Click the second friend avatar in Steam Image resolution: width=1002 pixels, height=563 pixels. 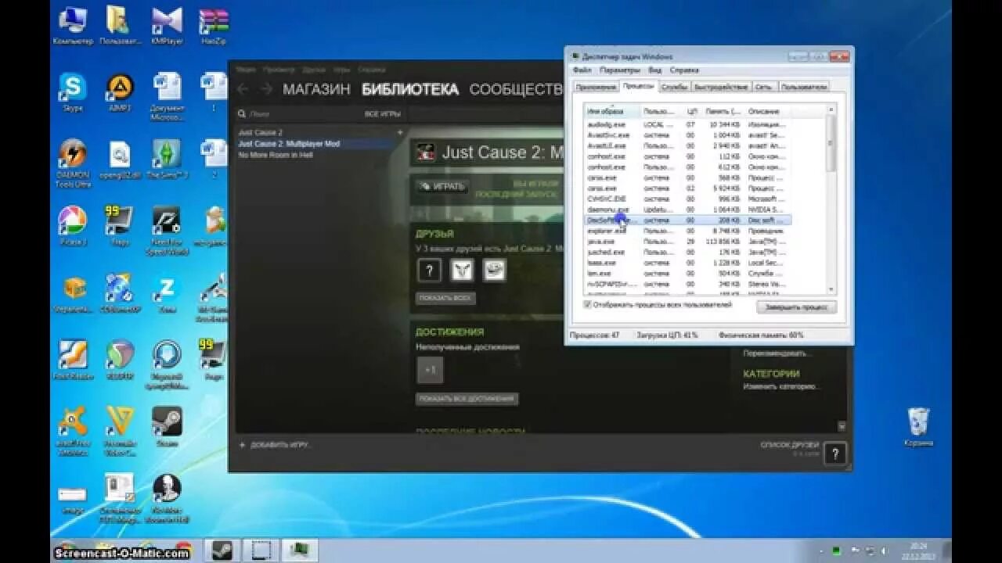click(x=462, y=271)
